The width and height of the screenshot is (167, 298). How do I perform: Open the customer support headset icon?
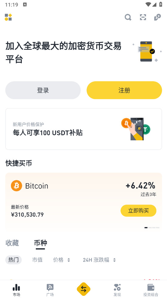158,17
